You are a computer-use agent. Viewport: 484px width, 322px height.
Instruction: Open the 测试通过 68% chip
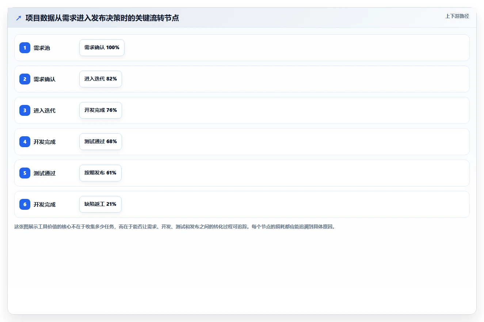point(100,142)
